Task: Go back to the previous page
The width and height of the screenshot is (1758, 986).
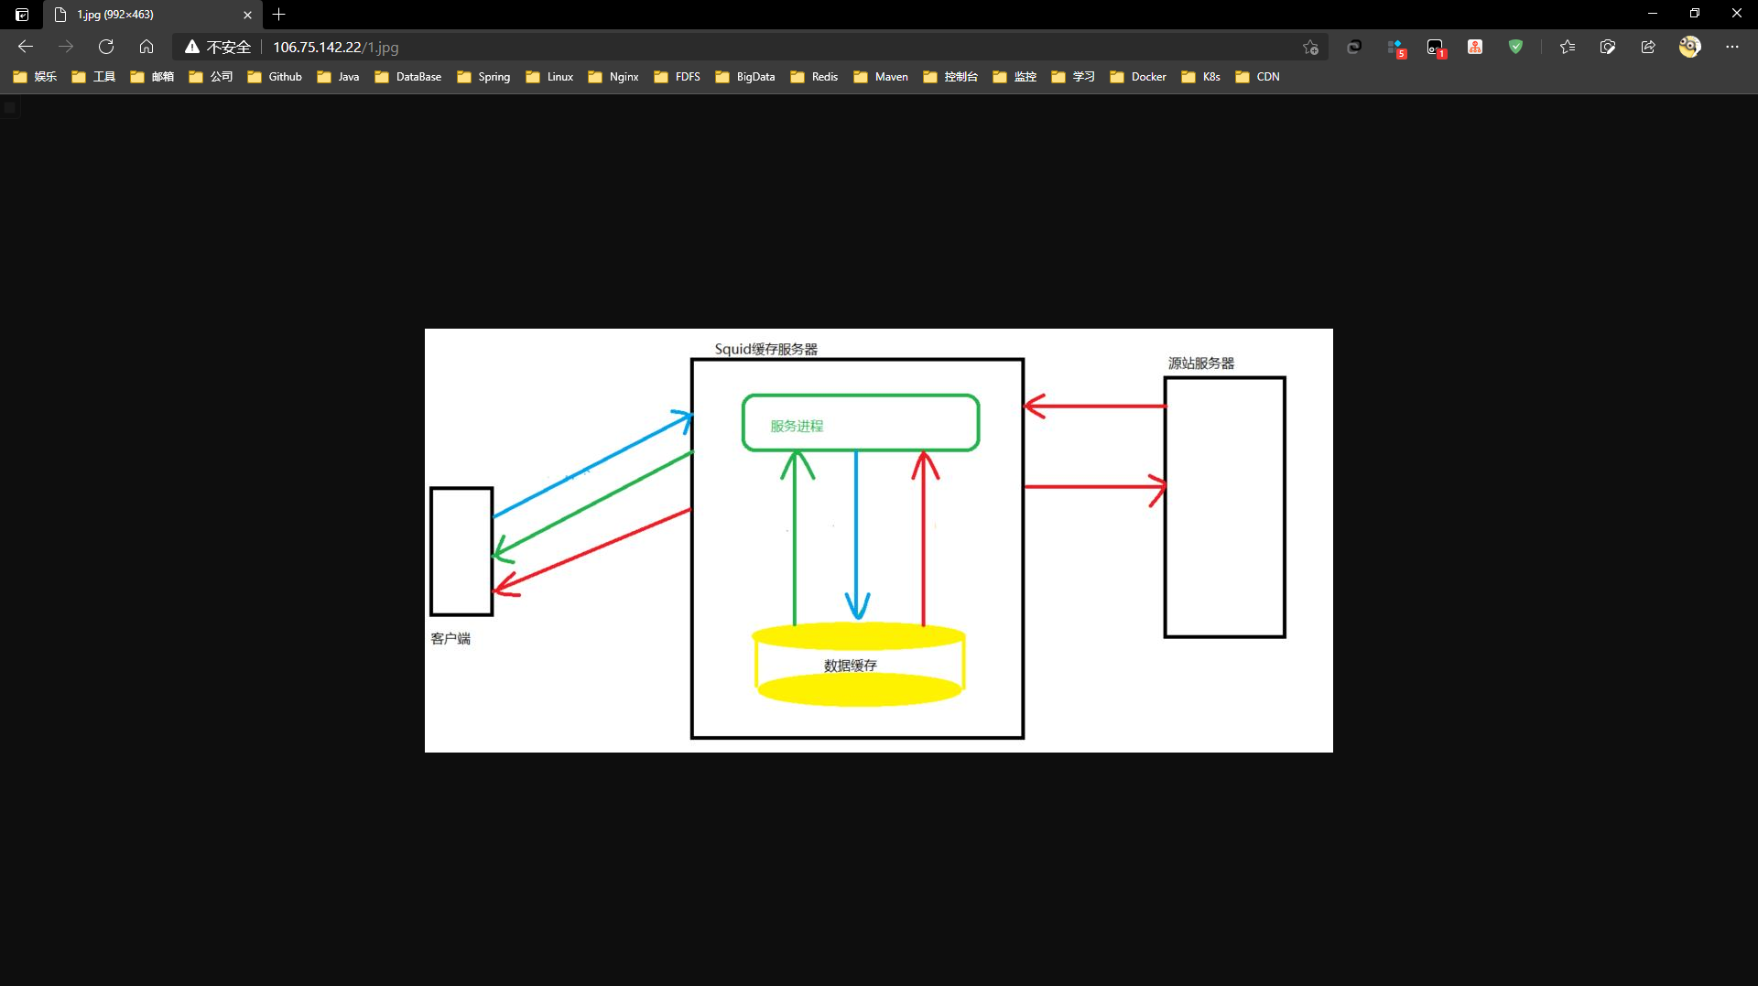Action: point(26,47)
